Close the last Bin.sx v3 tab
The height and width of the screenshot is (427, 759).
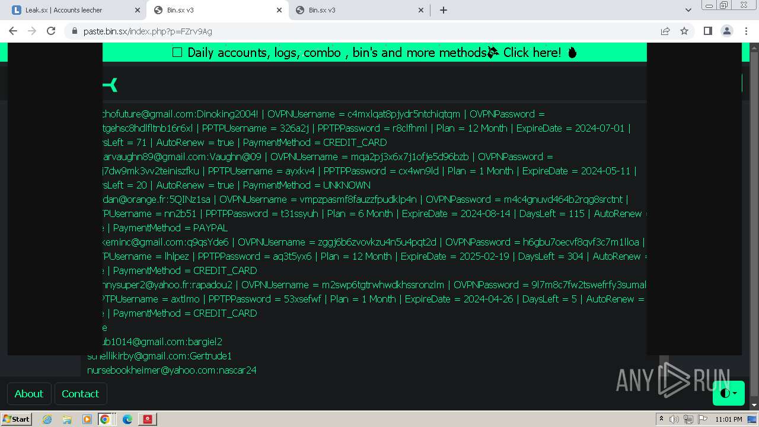(421, 10)
